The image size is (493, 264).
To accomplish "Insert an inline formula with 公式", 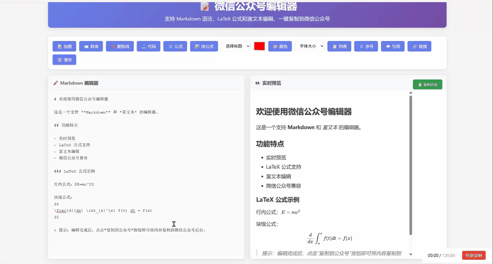I will (x=175, y=47).
